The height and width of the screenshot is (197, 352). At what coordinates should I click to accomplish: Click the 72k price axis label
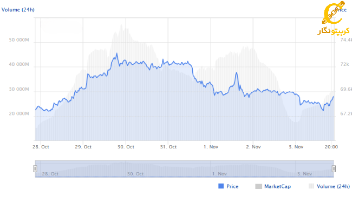(344, 64)
